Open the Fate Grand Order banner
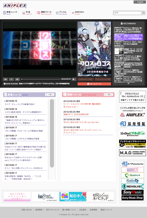 click(45, 196)
